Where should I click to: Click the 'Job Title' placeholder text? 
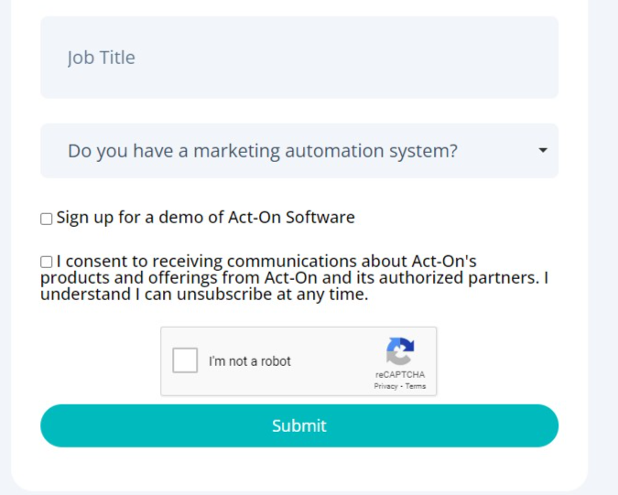(x=101, y=58)
